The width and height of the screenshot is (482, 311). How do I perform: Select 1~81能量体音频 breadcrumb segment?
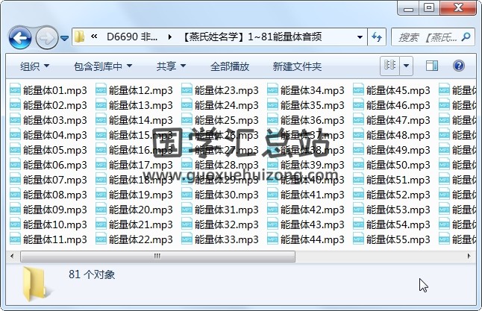pos(253,37)
